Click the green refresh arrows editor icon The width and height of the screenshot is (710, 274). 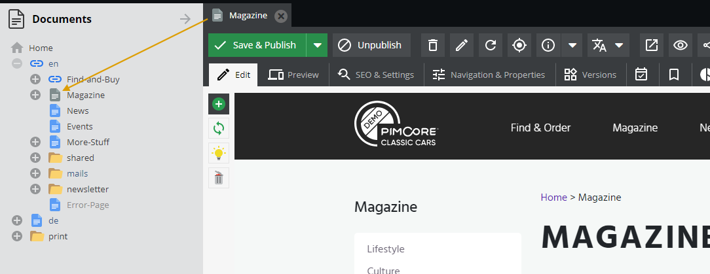pyautogui.click(x=219, y=128)
